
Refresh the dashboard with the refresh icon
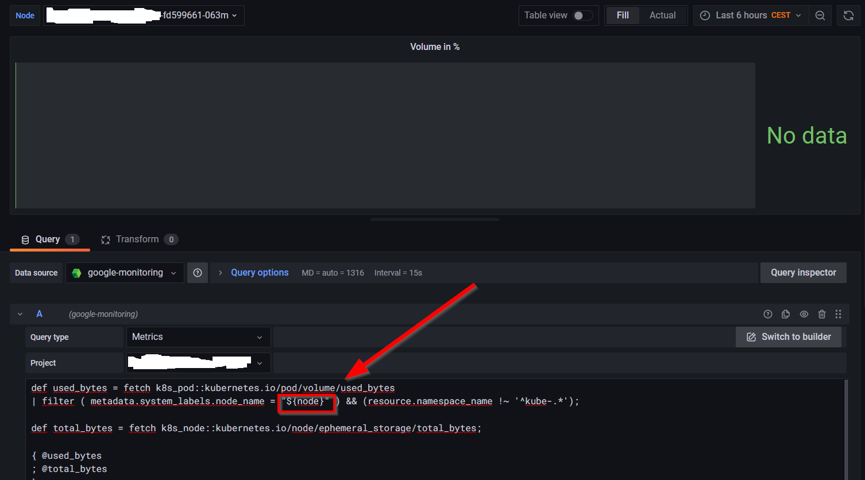coord(848,16)
